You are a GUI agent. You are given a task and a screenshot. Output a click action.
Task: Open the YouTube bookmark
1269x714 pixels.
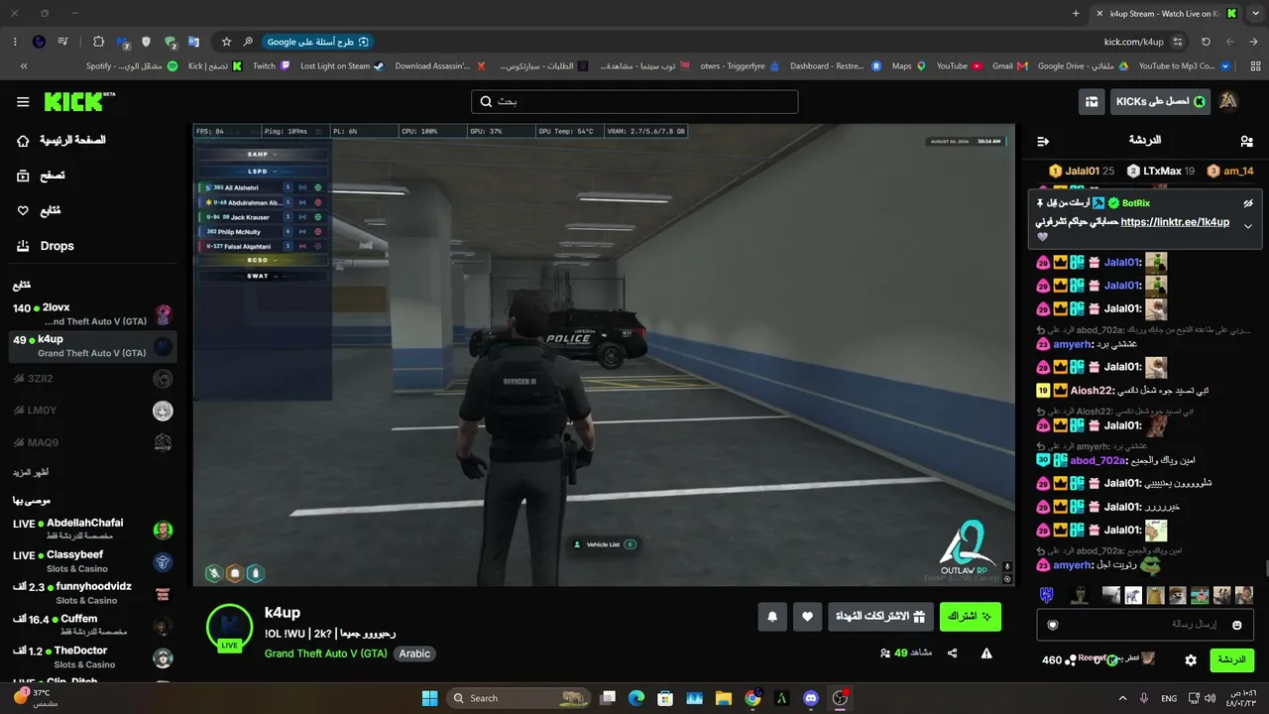959,66
